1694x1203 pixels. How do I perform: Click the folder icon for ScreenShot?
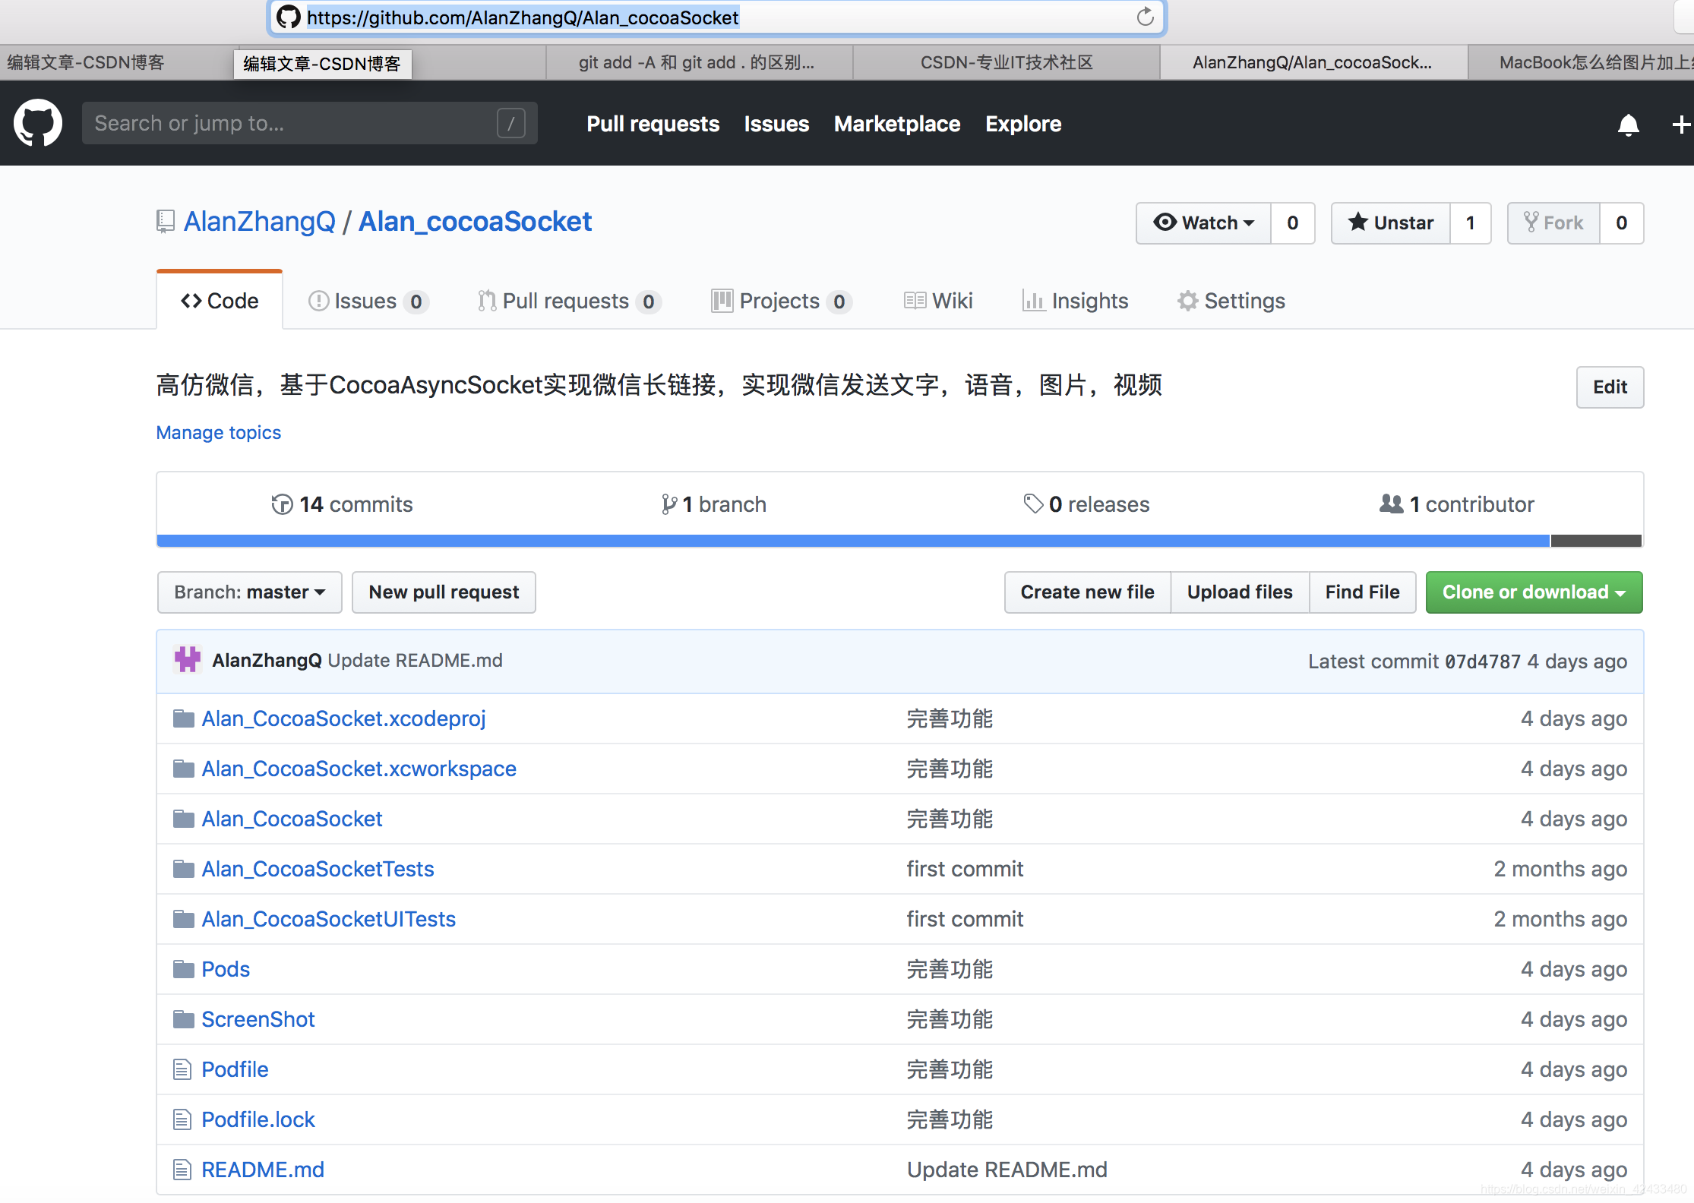tap(183, 1019)
